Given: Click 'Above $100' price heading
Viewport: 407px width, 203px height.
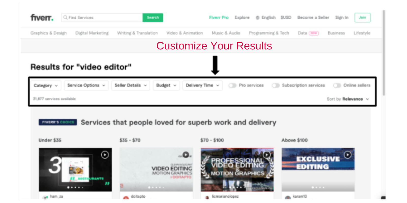Looking at the screenshot, I should pos(295,140).
